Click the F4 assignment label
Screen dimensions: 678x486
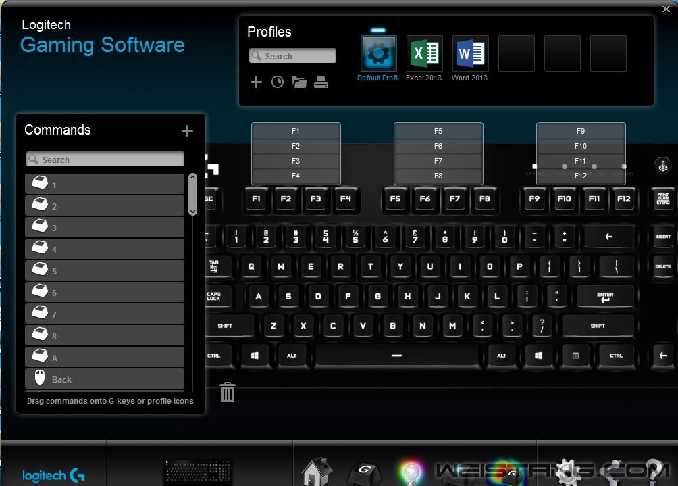pos(296,176)
